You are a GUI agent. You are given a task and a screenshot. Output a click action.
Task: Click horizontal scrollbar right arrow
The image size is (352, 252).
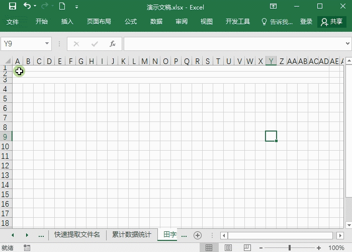click(340, 235)
